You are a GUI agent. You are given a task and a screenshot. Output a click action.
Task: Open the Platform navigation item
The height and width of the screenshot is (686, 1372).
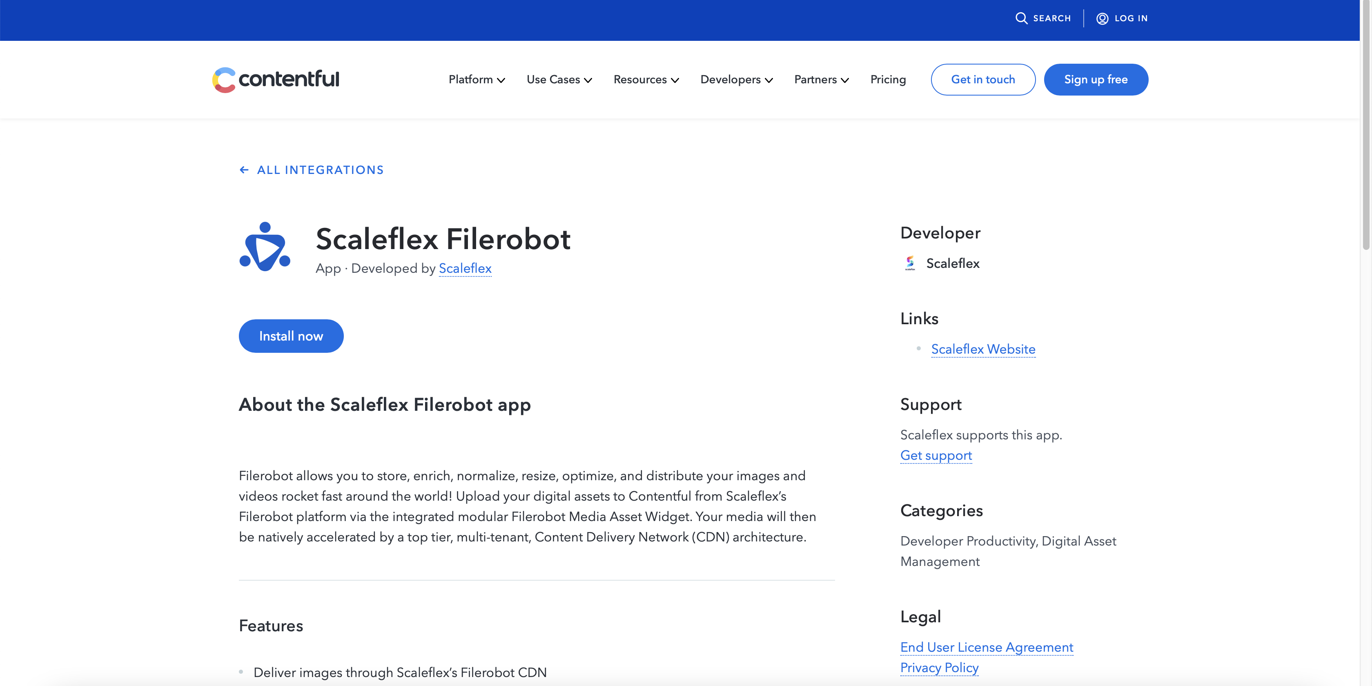point(477,79)
